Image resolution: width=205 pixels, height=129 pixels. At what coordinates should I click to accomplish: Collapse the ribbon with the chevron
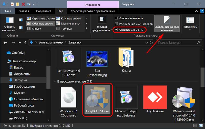tap(196, 11)
